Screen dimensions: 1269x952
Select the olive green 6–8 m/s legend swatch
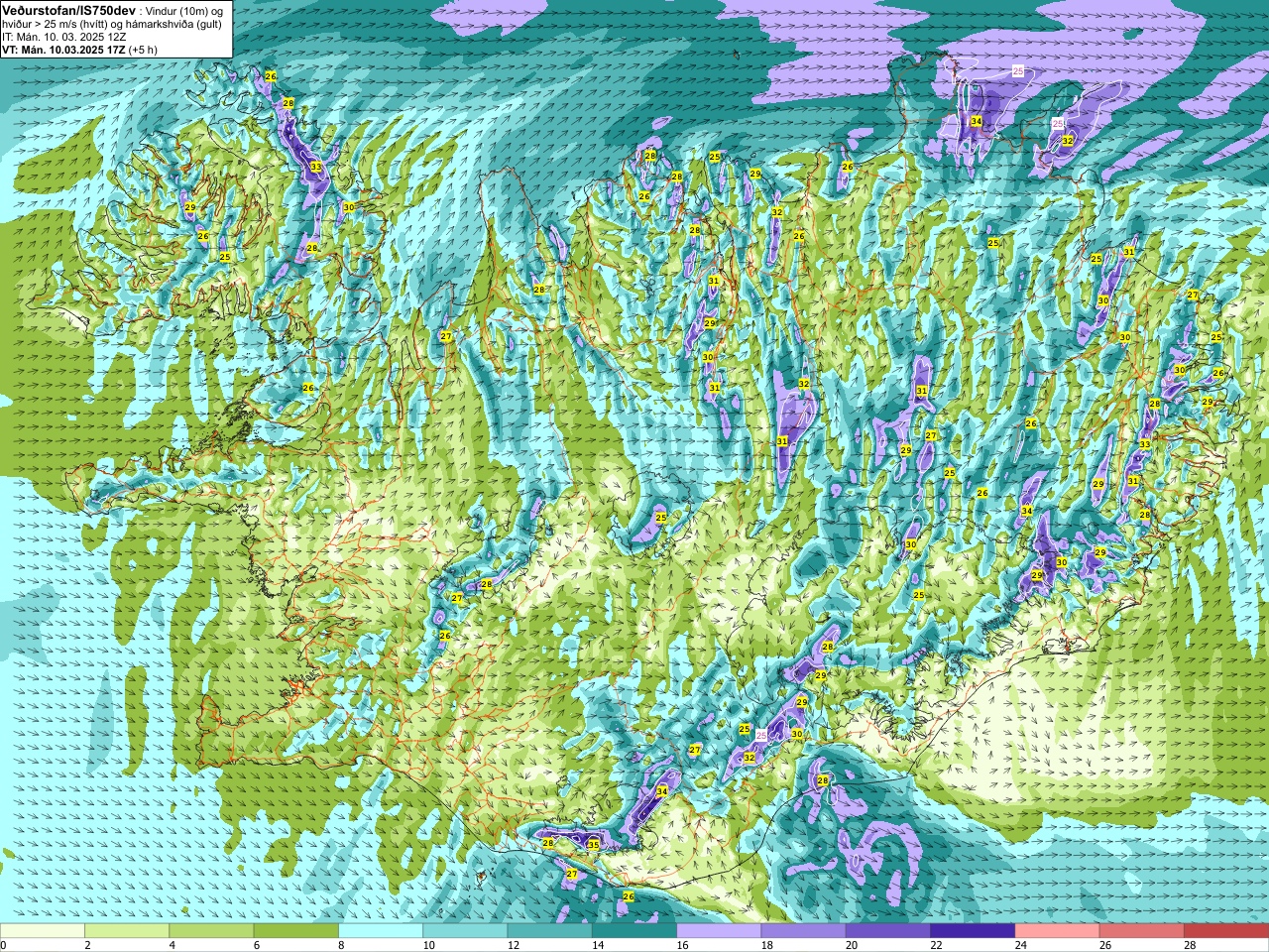coord(296,931)
